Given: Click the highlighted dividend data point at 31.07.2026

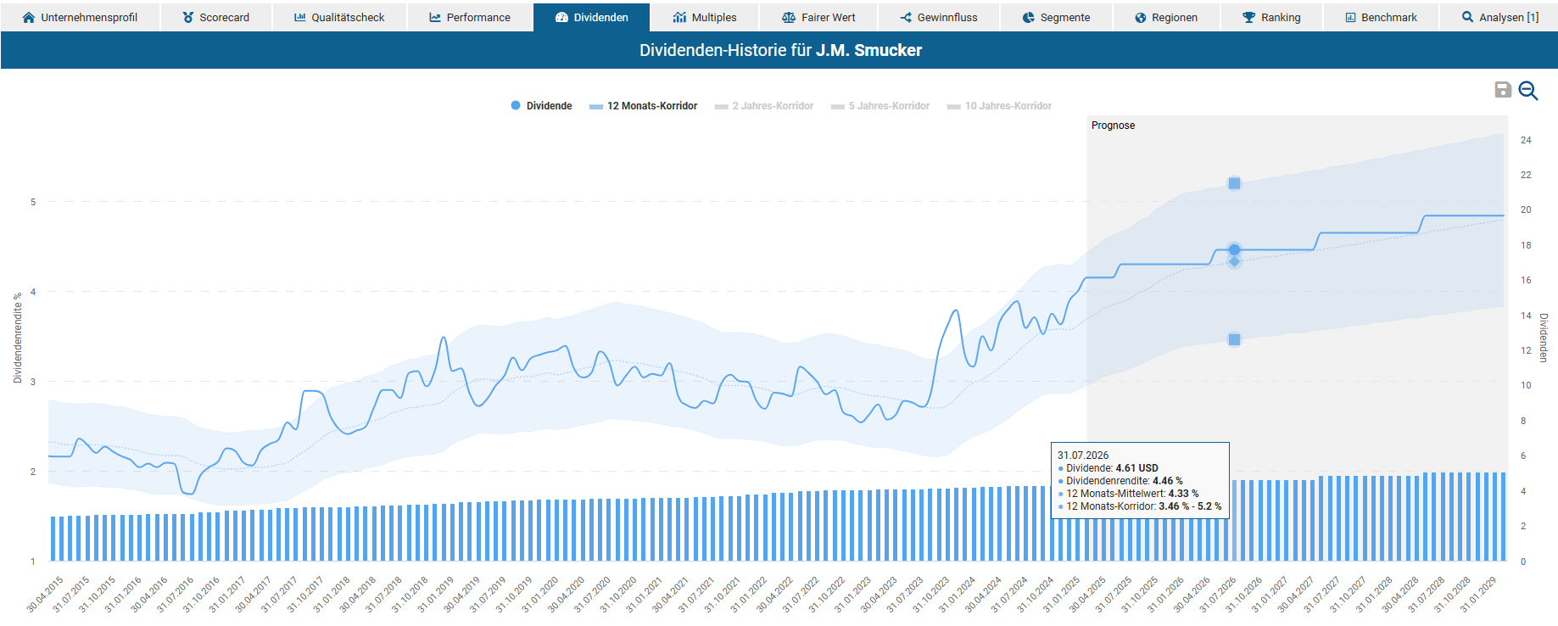Looking at the screenshot, I should (x=1234, y=249).
